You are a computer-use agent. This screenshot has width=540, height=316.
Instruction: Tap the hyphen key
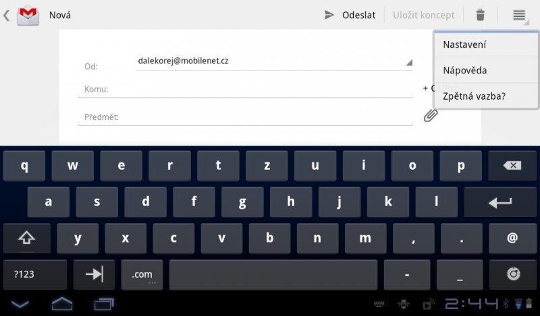click(407, 274)
